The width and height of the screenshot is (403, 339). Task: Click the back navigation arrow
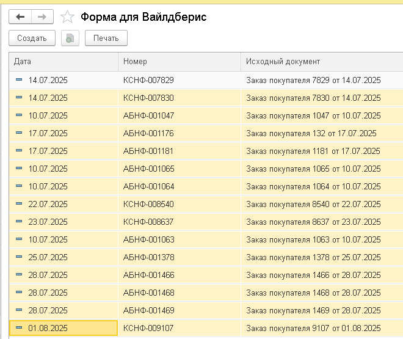pyautogui.click(x=20, y=17)
